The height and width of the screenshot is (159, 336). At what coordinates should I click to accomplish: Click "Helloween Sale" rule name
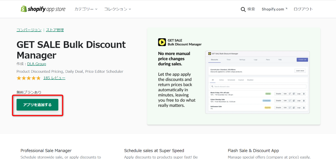(x=216, y=106)
